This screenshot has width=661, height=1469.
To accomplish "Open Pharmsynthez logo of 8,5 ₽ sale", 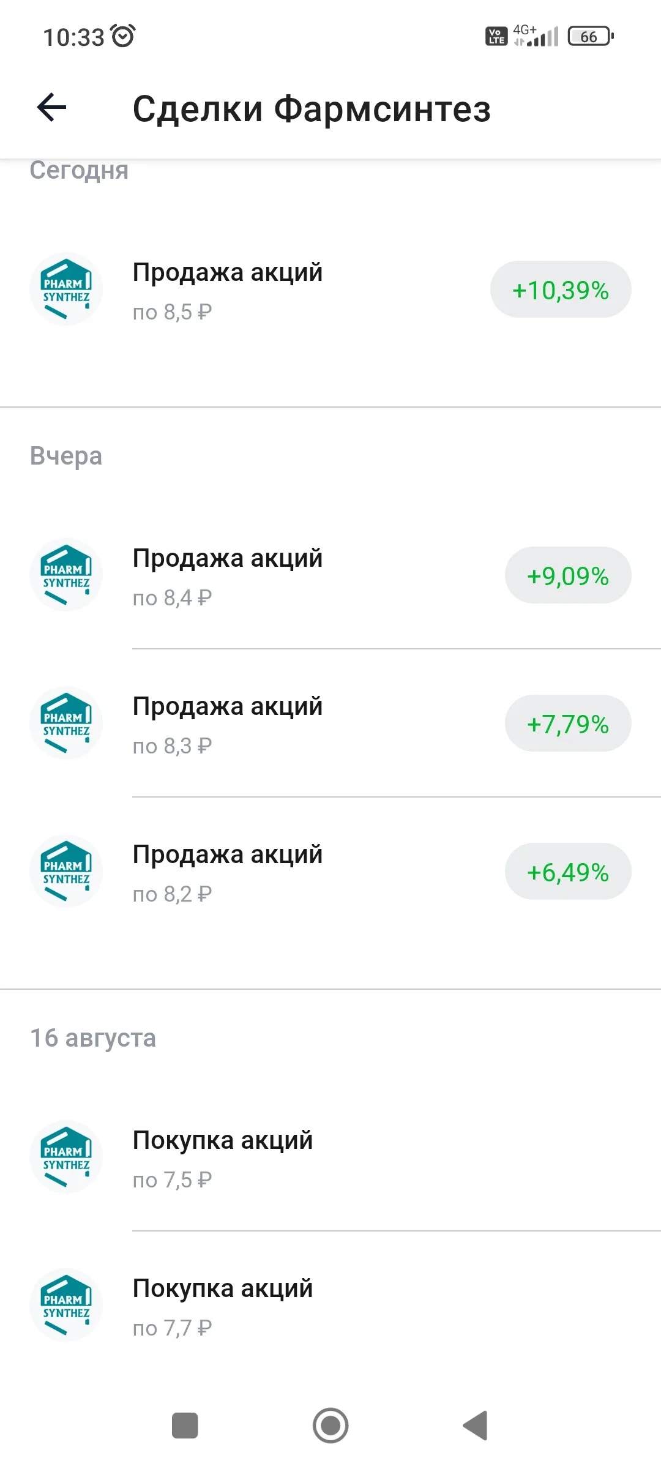I will (66, 289).
